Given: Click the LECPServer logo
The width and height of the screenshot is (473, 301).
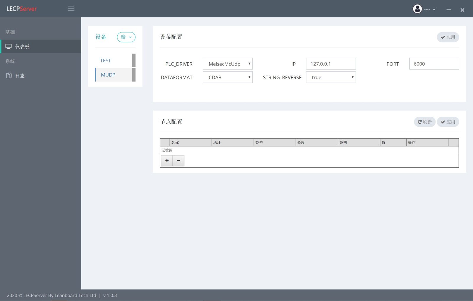Looking at the screenshot, I should [x=22, y=9].
